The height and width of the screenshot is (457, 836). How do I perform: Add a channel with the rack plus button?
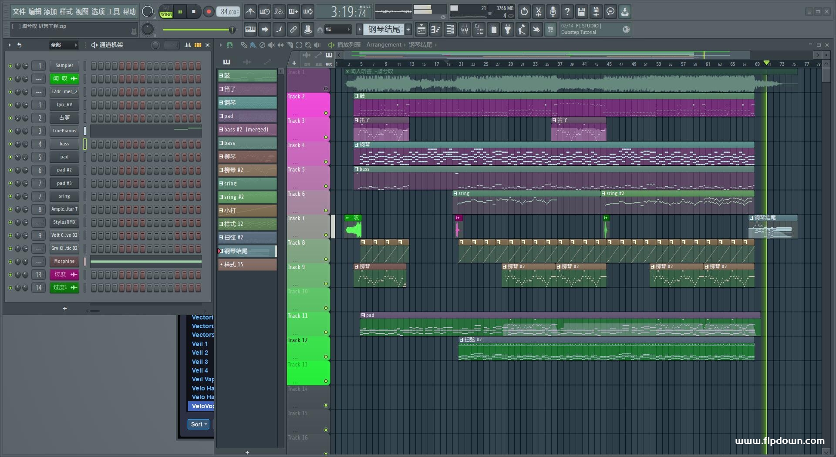coord(65,309)
